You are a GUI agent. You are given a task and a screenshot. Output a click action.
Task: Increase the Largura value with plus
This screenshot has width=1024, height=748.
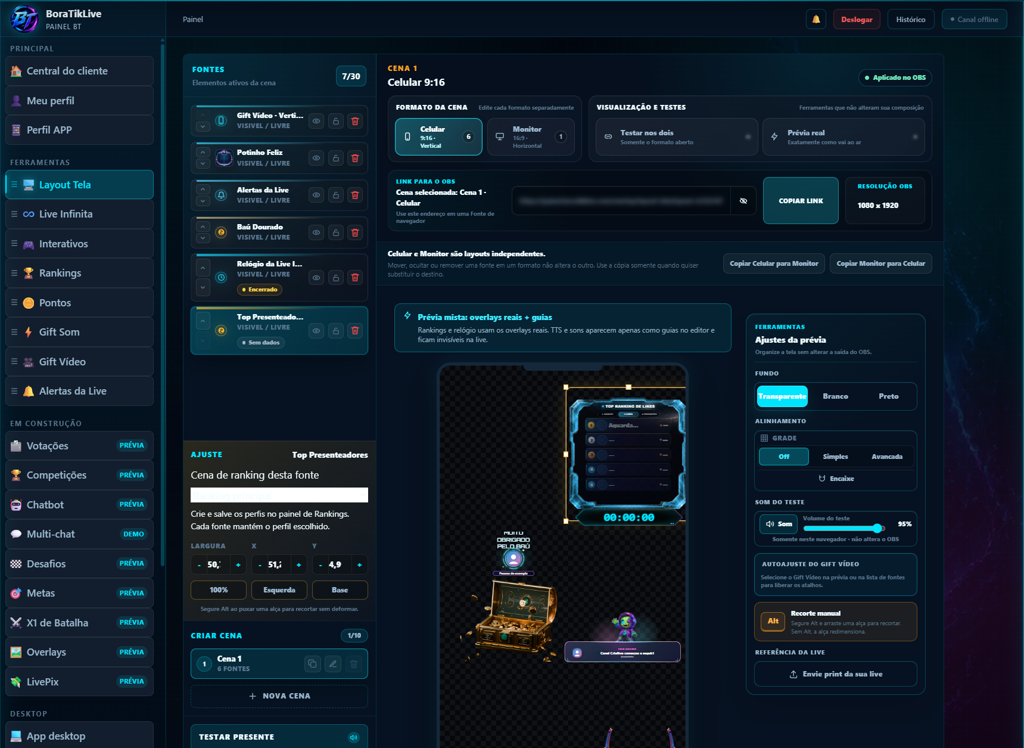(x=238, y=565)
